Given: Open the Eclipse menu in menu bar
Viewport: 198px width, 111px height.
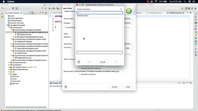Looking at the screenshot, I should coord(11,2).
